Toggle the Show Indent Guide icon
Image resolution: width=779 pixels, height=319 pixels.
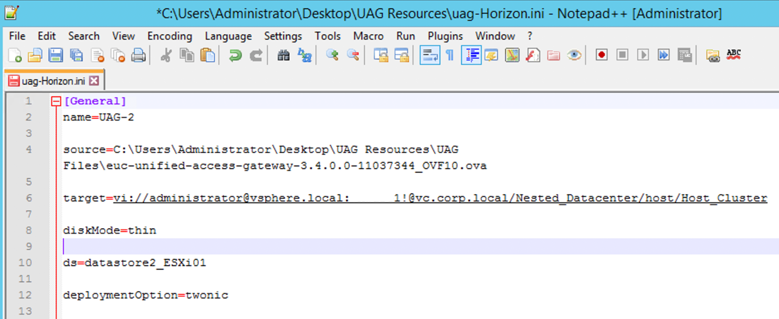(471, 55)
